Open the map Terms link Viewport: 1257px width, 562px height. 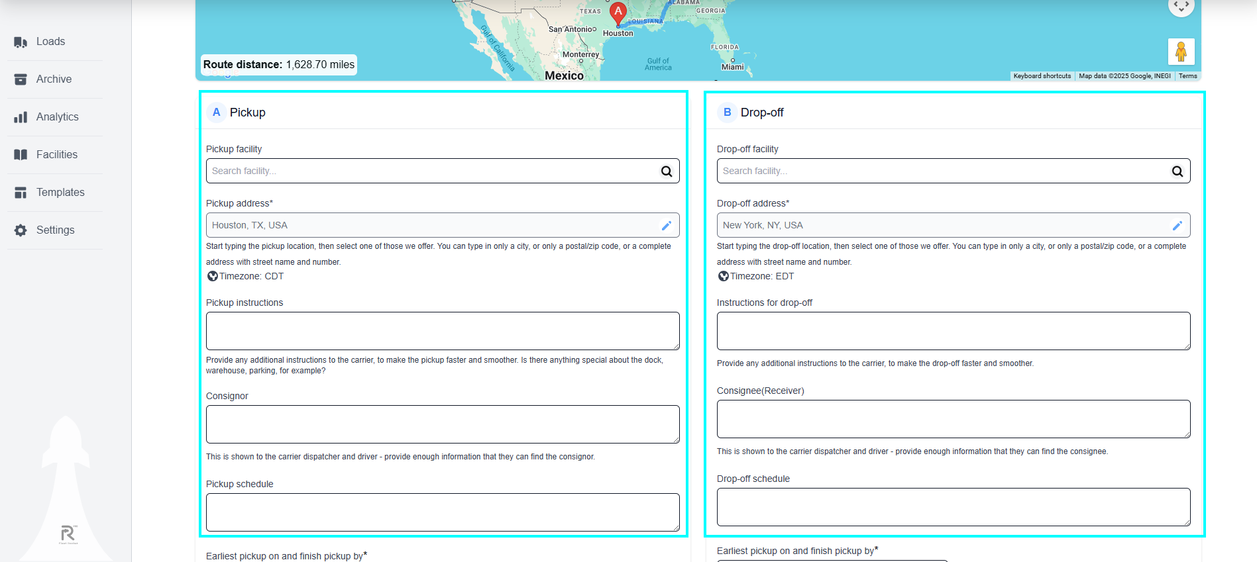coord(1187,76)
